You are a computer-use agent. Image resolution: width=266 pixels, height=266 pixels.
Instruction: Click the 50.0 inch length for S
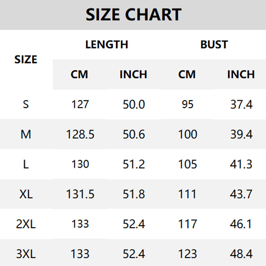tap(134, 104)
